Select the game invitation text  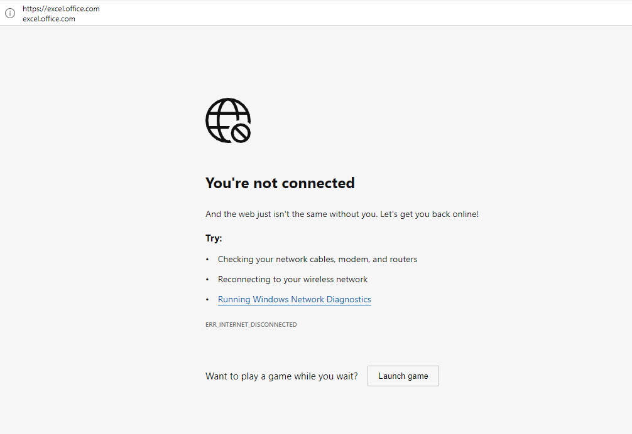click(281, 376)
